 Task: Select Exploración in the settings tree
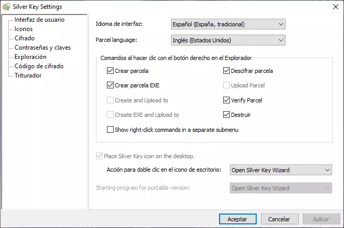tap(30, 57)
